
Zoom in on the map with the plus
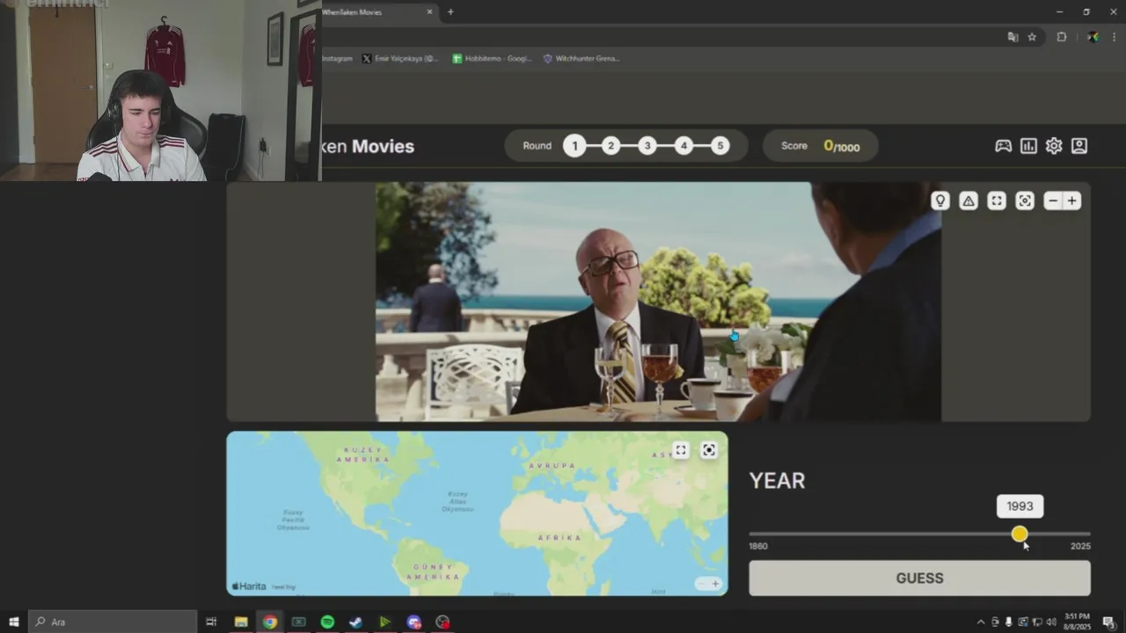(715, 584)
